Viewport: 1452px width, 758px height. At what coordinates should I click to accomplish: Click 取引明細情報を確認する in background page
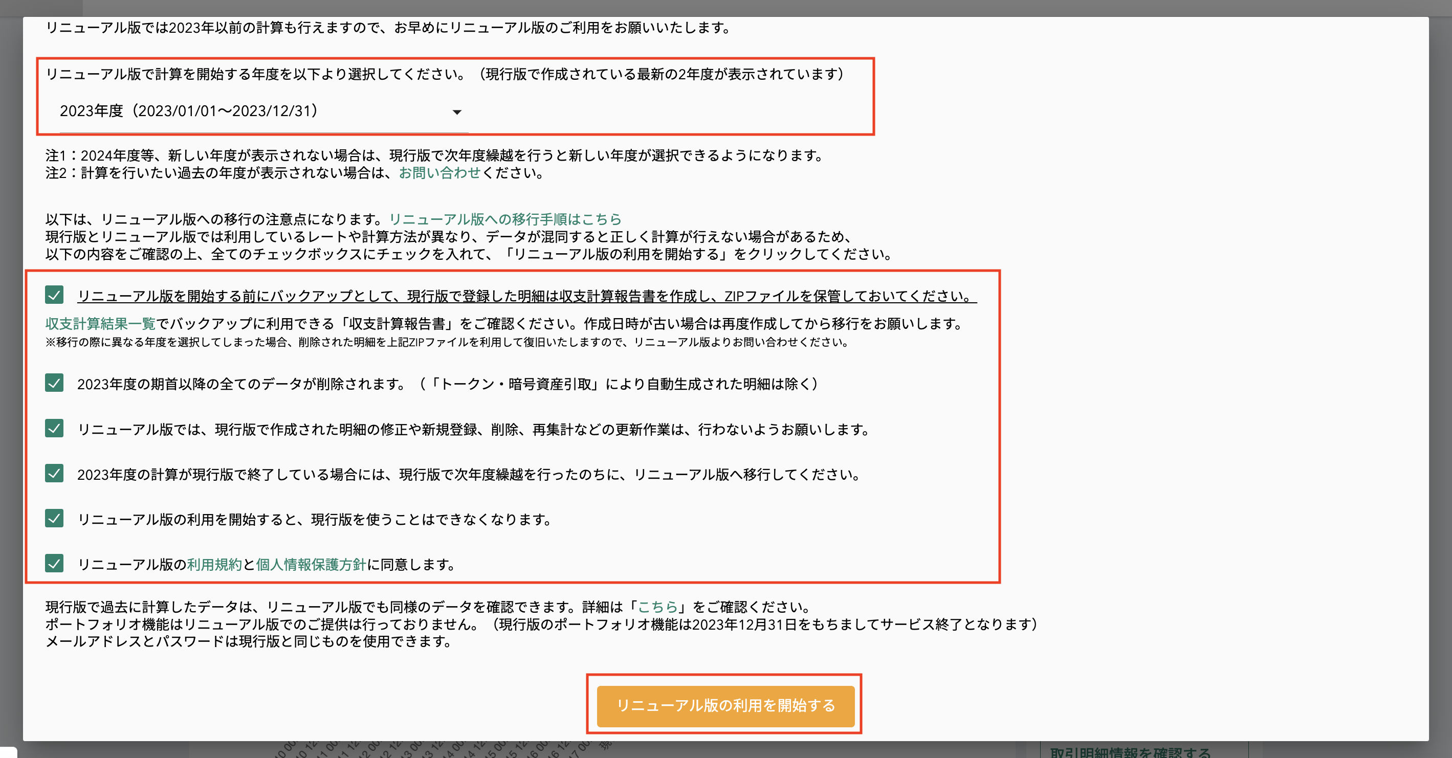point(1131,752)
